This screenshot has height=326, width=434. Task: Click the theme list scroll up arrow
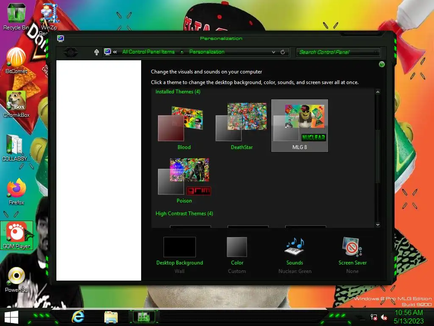(x=378, y=92)
